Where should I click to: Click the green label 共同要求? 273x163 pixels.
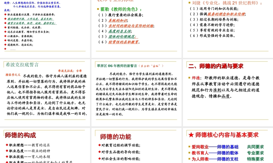coord(256,147)
